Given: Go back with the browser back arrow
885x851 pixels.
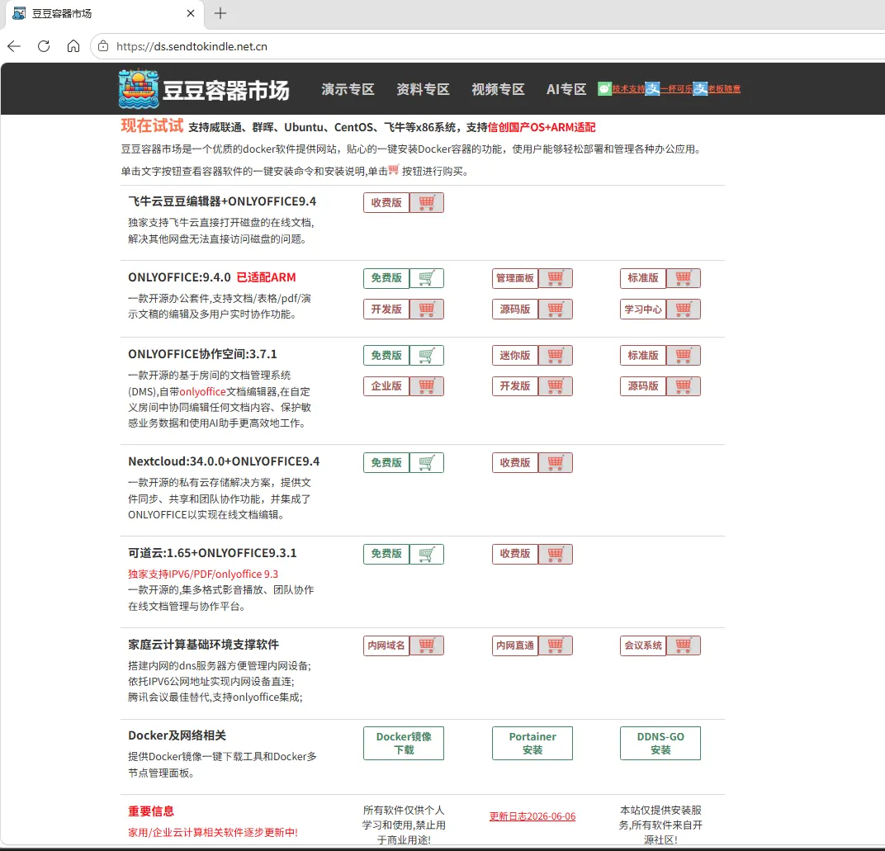Looking at the screenshot, I should pos(14,46).
